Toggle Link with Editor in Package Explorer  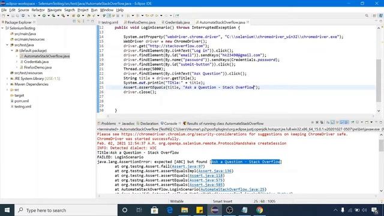coord(79,22)
